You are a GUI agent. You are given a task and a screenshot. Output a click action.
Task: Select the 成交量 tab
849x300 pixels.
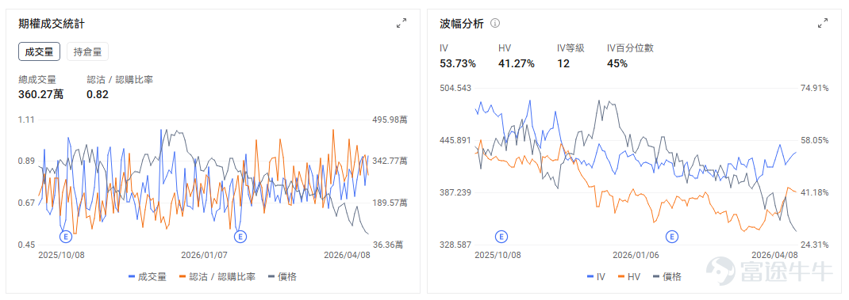(x=39, y=52)
